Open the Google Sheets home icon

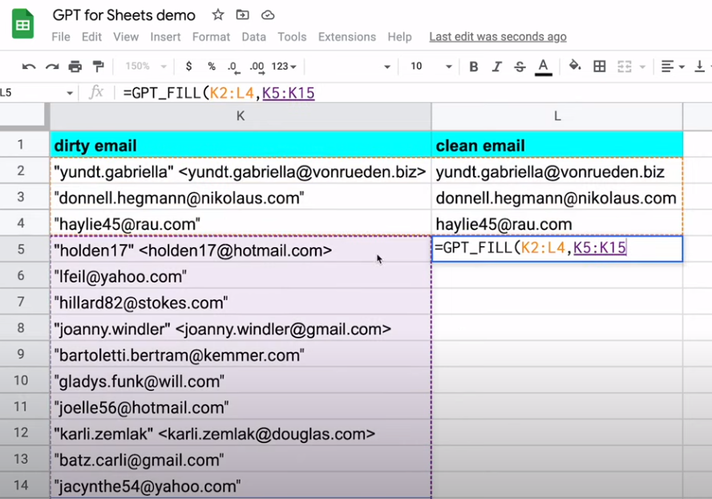(22, 23)
